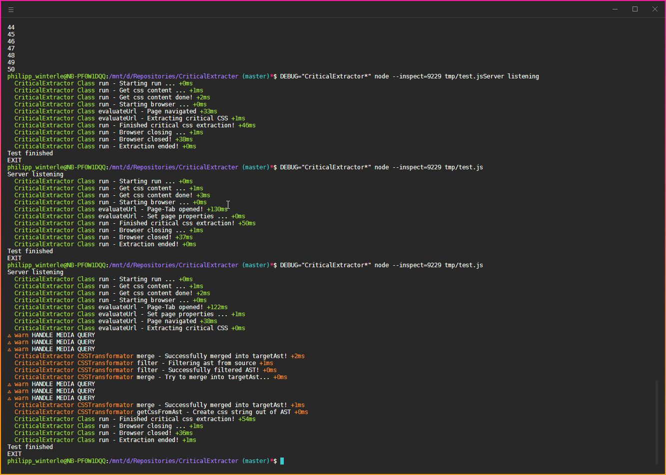Image resolution: width=666 pixels, height=475 pixels.
Task: Click the warning triangle beside the last warn message
Action: click(x=8, y=398)
